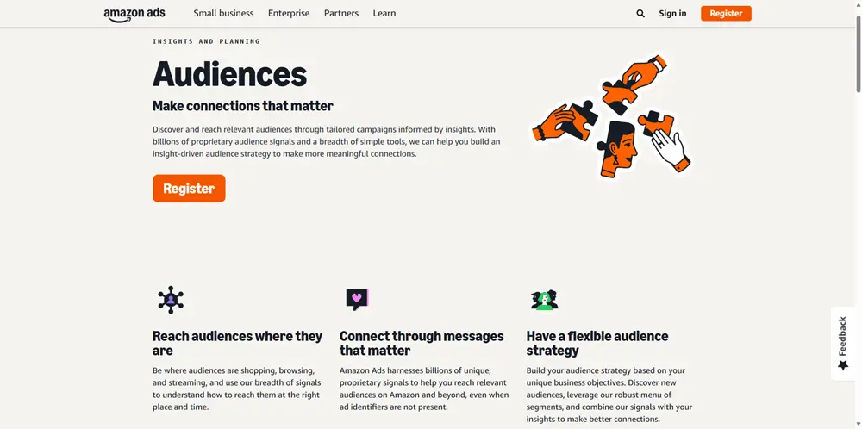The image size is (862, 429).
Task: Click the Amazon Ads logo
Action: click(134, 14)
